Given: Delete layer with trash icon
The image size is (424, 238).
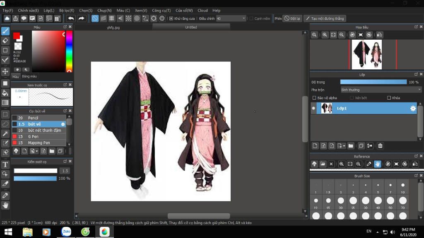Looking at the screenshot, I should (380, 146).
